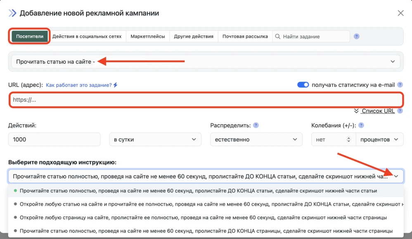Expand the Список URL section
This screenshot has width=412, height=239.
(377, 111)
